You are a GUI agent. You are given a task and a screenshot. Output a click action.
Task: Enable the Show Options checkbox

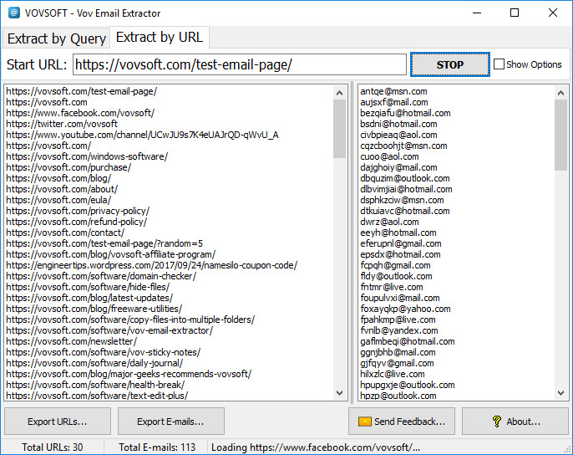tap(499, 64)
